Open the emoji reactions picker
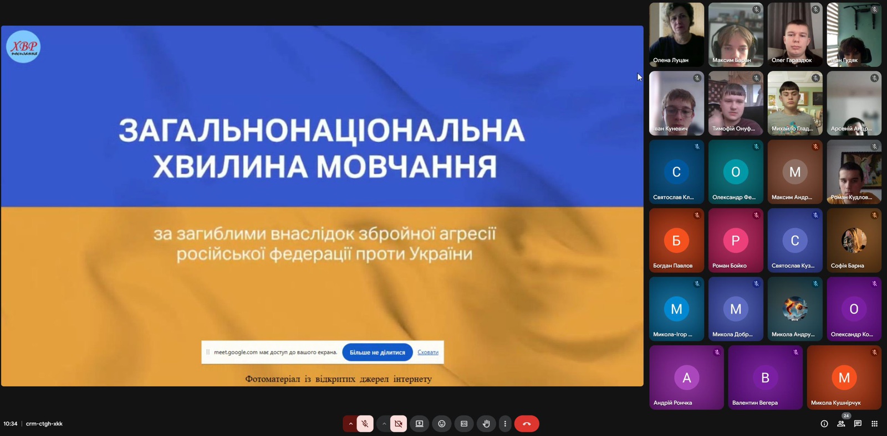 [442, 424]
